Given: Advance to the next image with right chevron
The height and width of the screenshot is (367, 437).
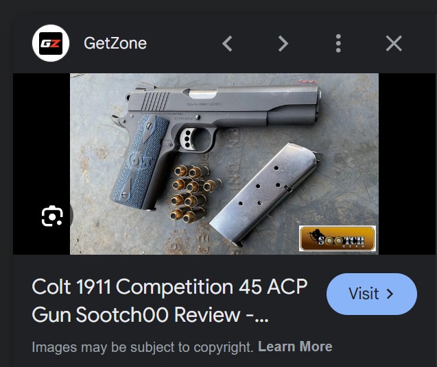Looking at the screenshot, I should tap(283, 43).
